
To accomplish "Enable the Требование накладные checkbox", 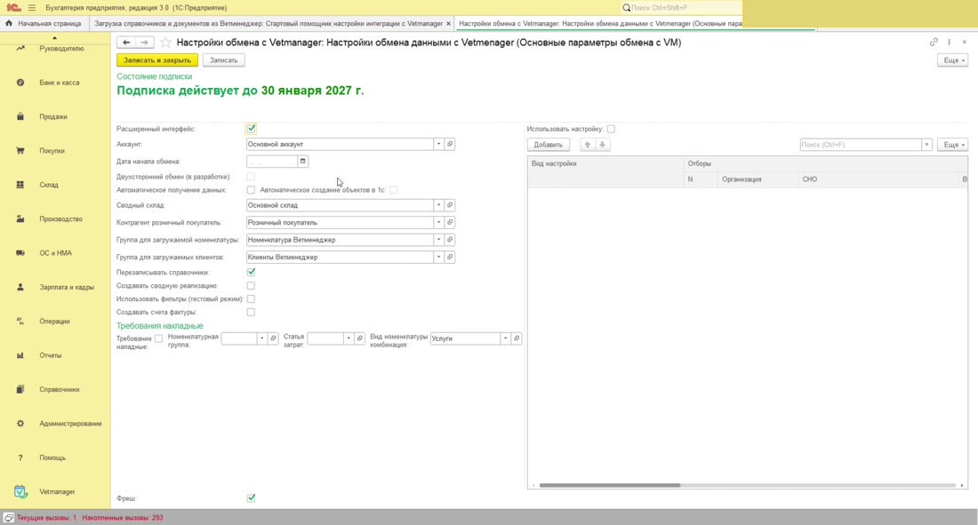I will (x=158, y=338).
